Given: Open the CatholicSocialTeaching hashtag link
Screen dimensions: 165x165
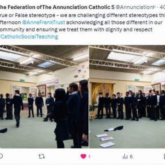Looking at the screenshot, I should coord(29,37).
